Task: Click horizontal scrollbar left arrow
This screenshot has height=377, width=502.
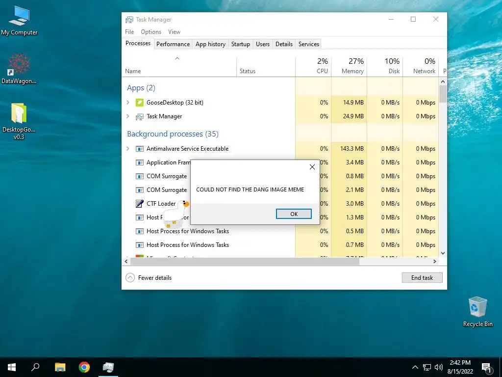Action: pos(126,261)
